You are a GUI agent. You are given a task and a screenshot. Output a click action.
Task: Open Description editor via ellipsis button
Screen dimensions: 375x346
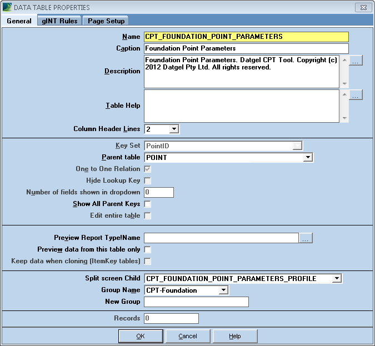point(356,61)
